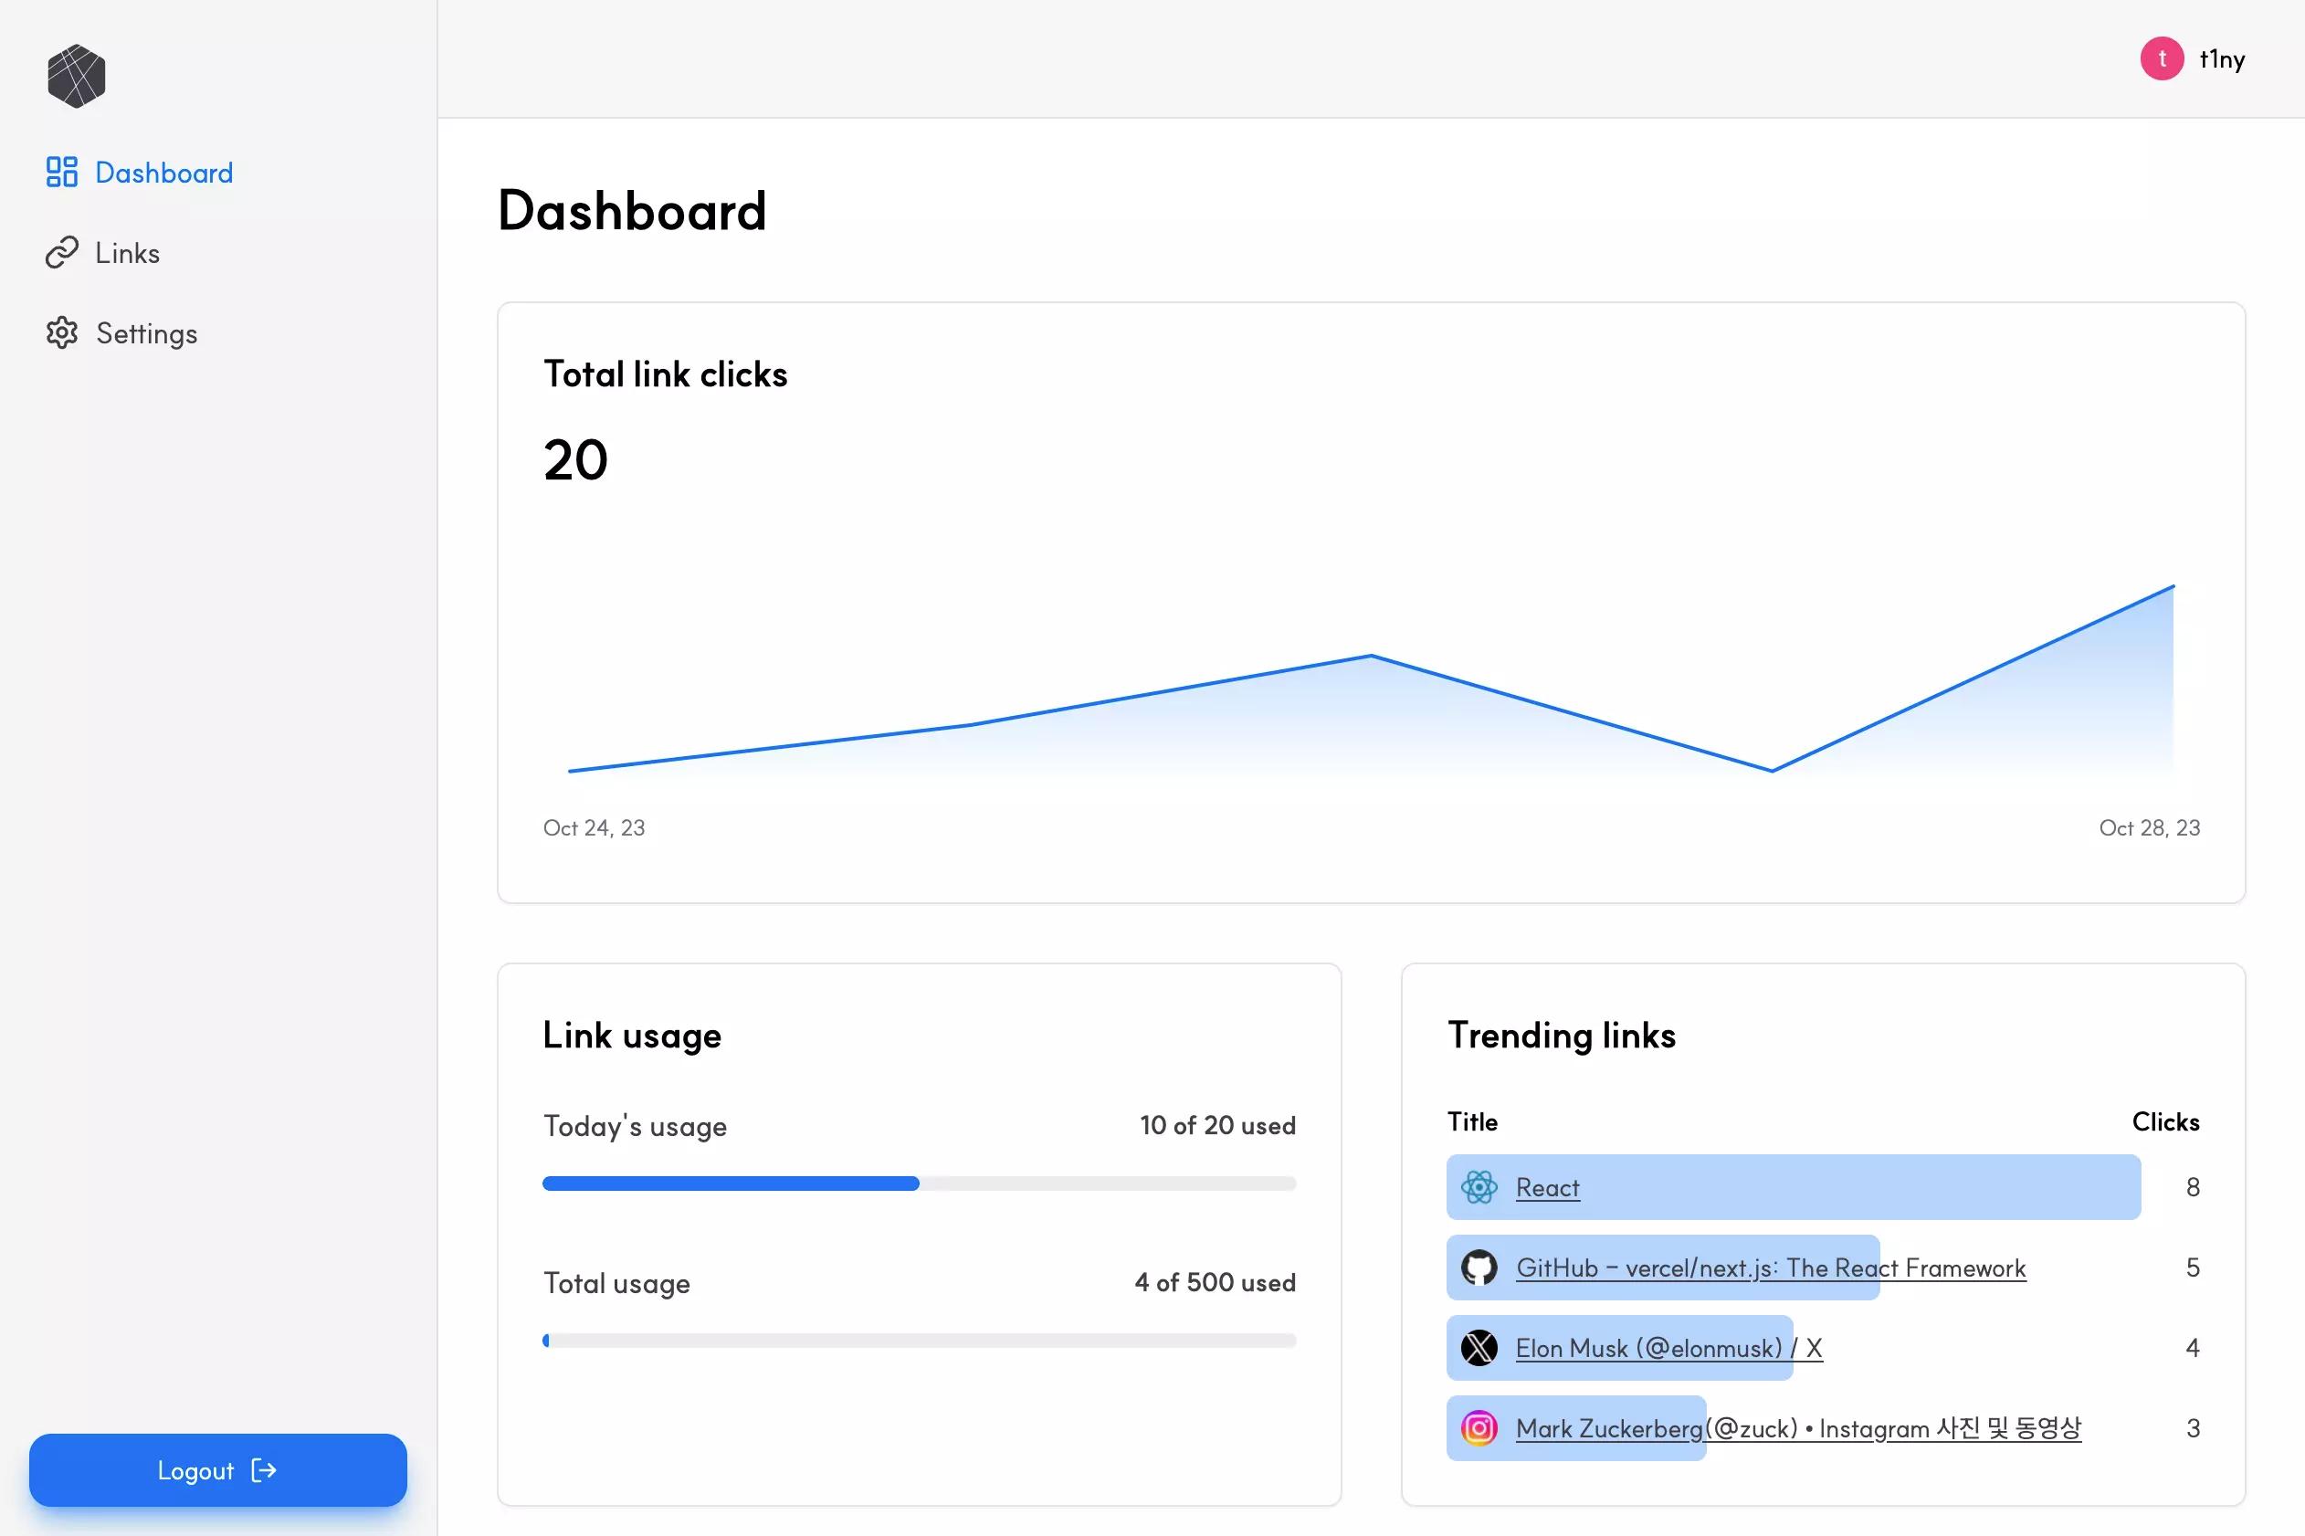The image size is (2305, 1536).
Task: Open the t1ny user name
Action: pos(2222,58)
